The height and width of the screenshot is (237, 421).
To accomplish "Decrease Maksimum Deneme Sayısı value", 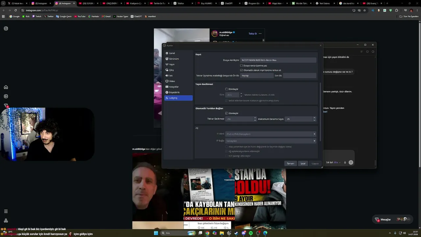I will (x=314, y=120).
